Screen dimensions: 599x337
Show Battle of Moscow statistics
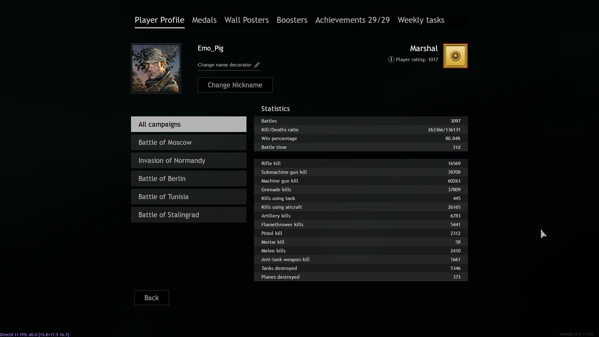click(189, 142)
